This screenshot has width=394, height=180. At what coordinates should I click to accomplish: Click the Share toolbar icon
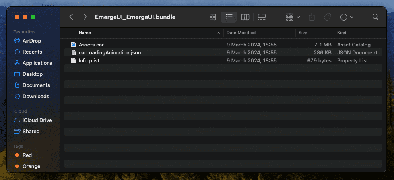point(312,17)
